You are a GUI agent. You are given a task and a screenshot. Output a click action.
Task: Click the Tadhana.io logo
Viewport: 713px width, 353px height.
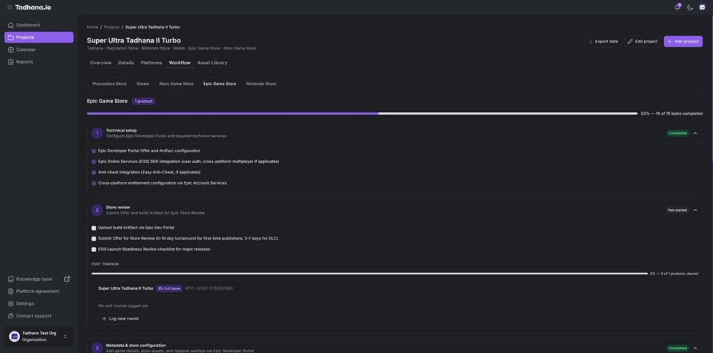[33, 7]
